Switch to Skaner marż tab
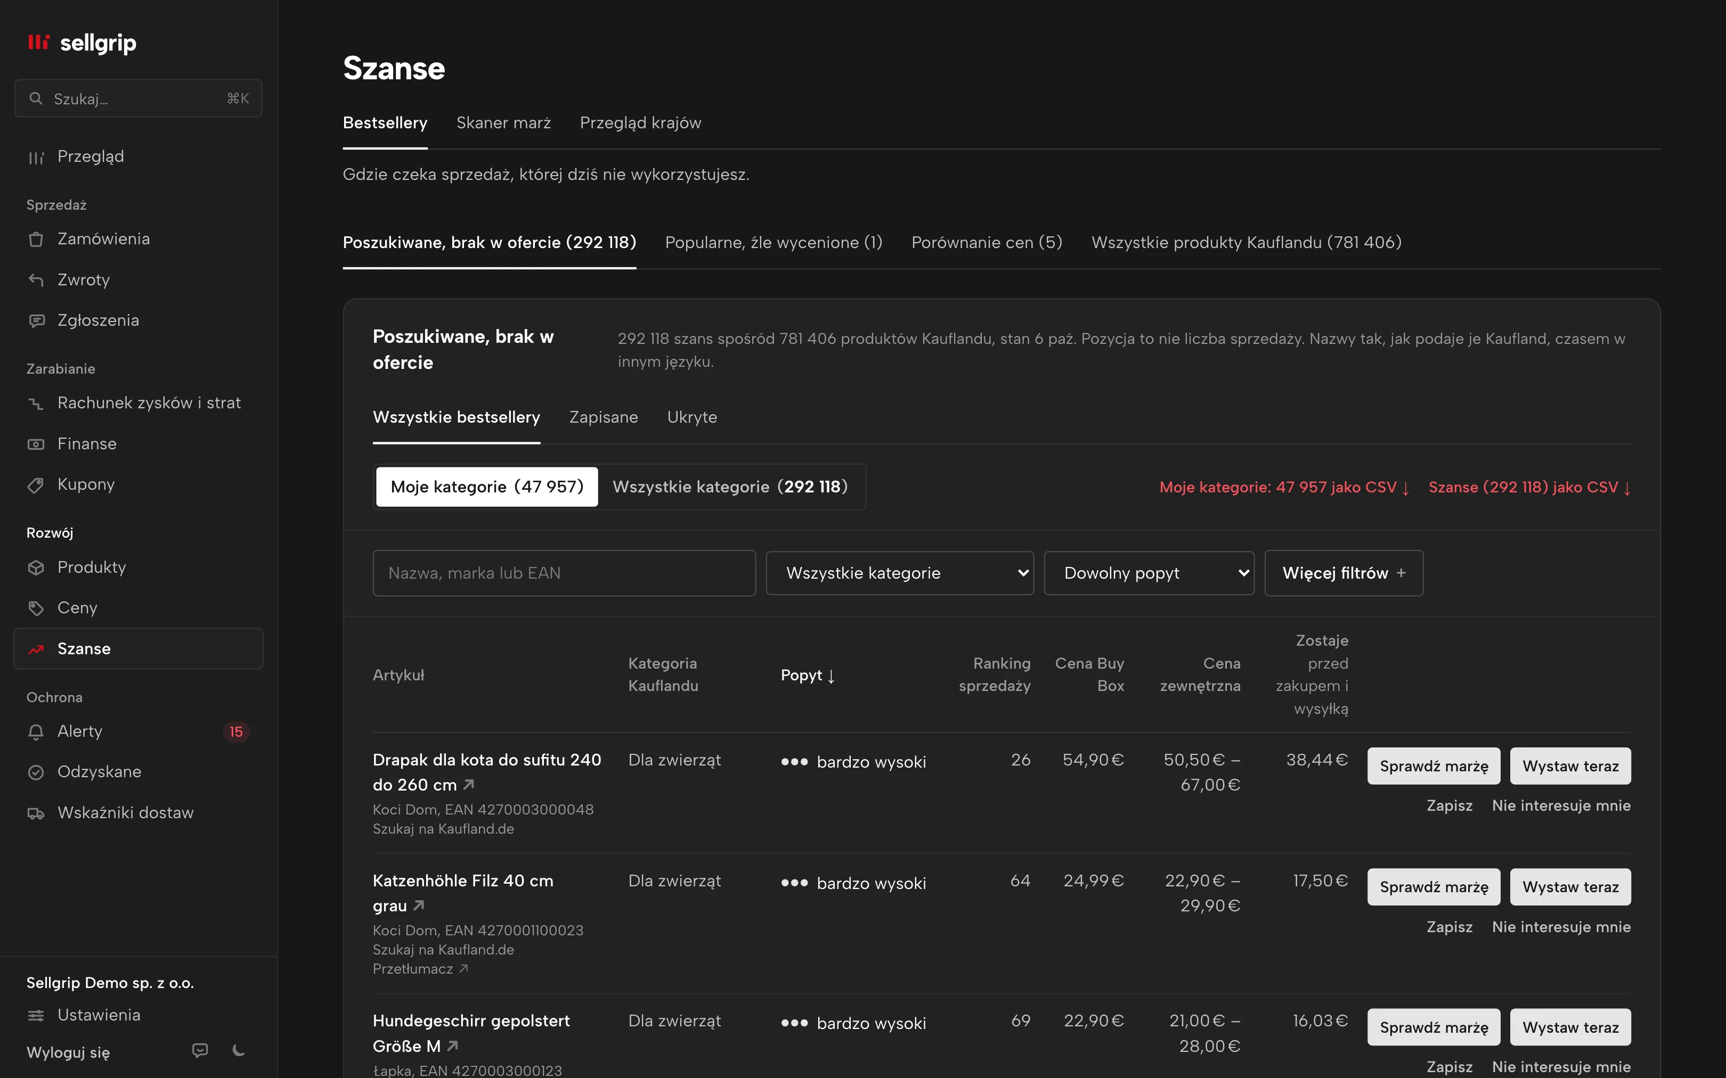The width and height of the screenshot is (1726, 1078). coord(503,122)
